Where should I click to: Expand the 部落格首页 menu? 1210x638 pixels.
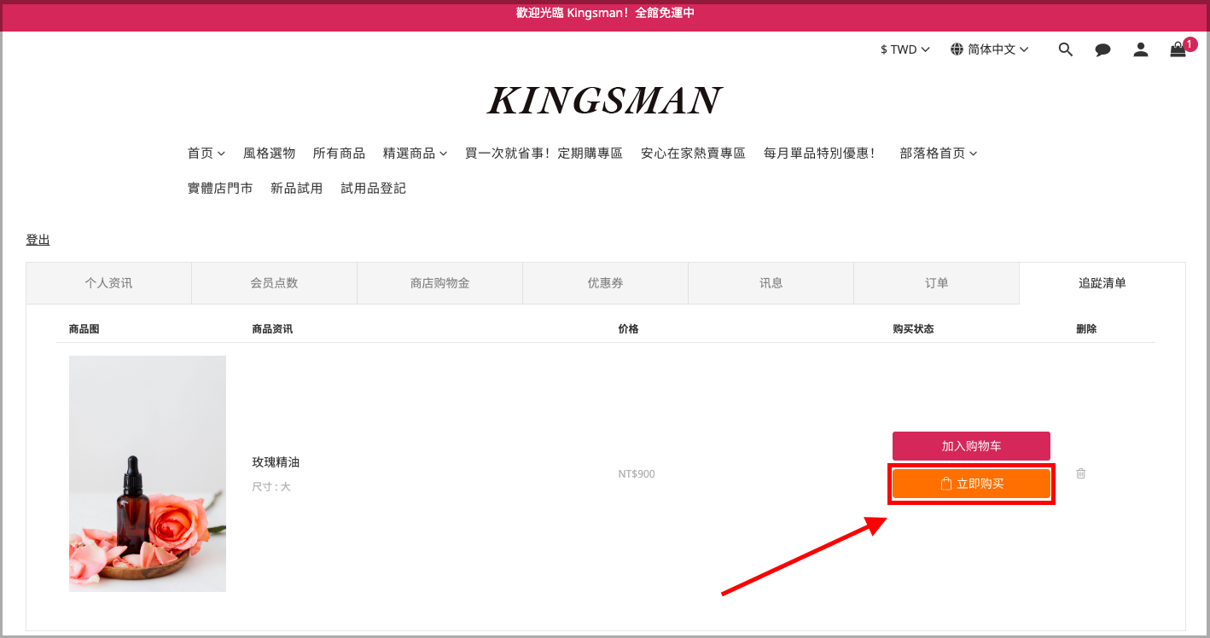(x=939, y=153)
